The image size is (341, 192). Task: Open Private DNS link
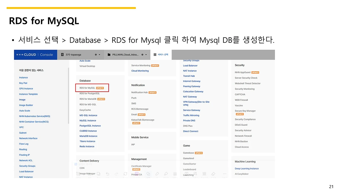[189, 121]
